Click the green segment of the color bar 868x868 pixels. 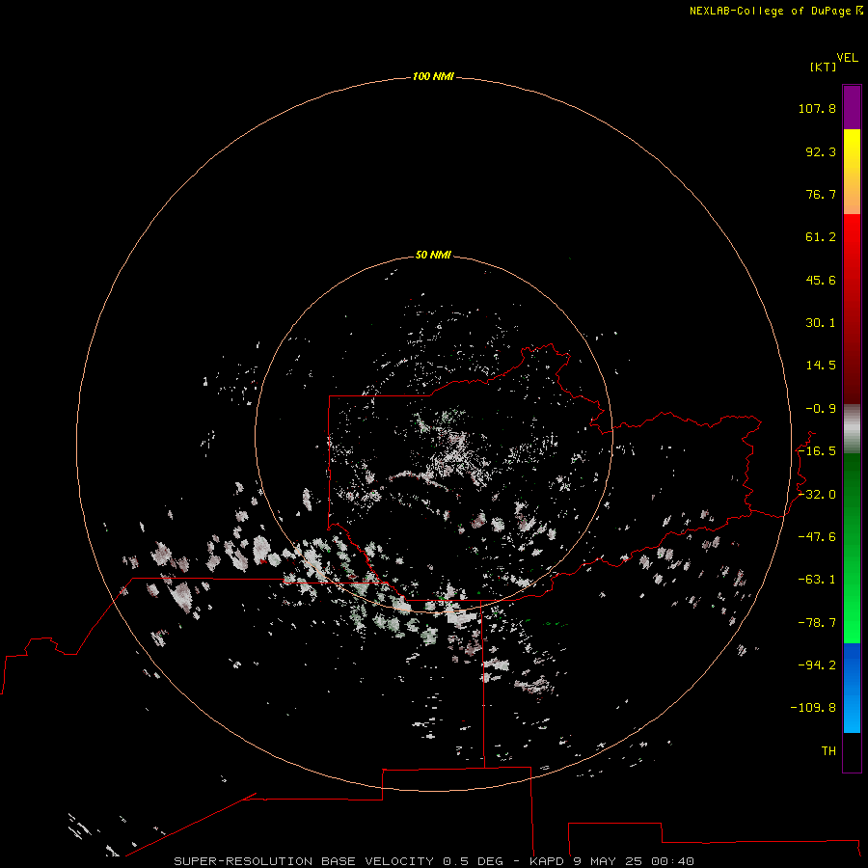[x=852, y=549]
